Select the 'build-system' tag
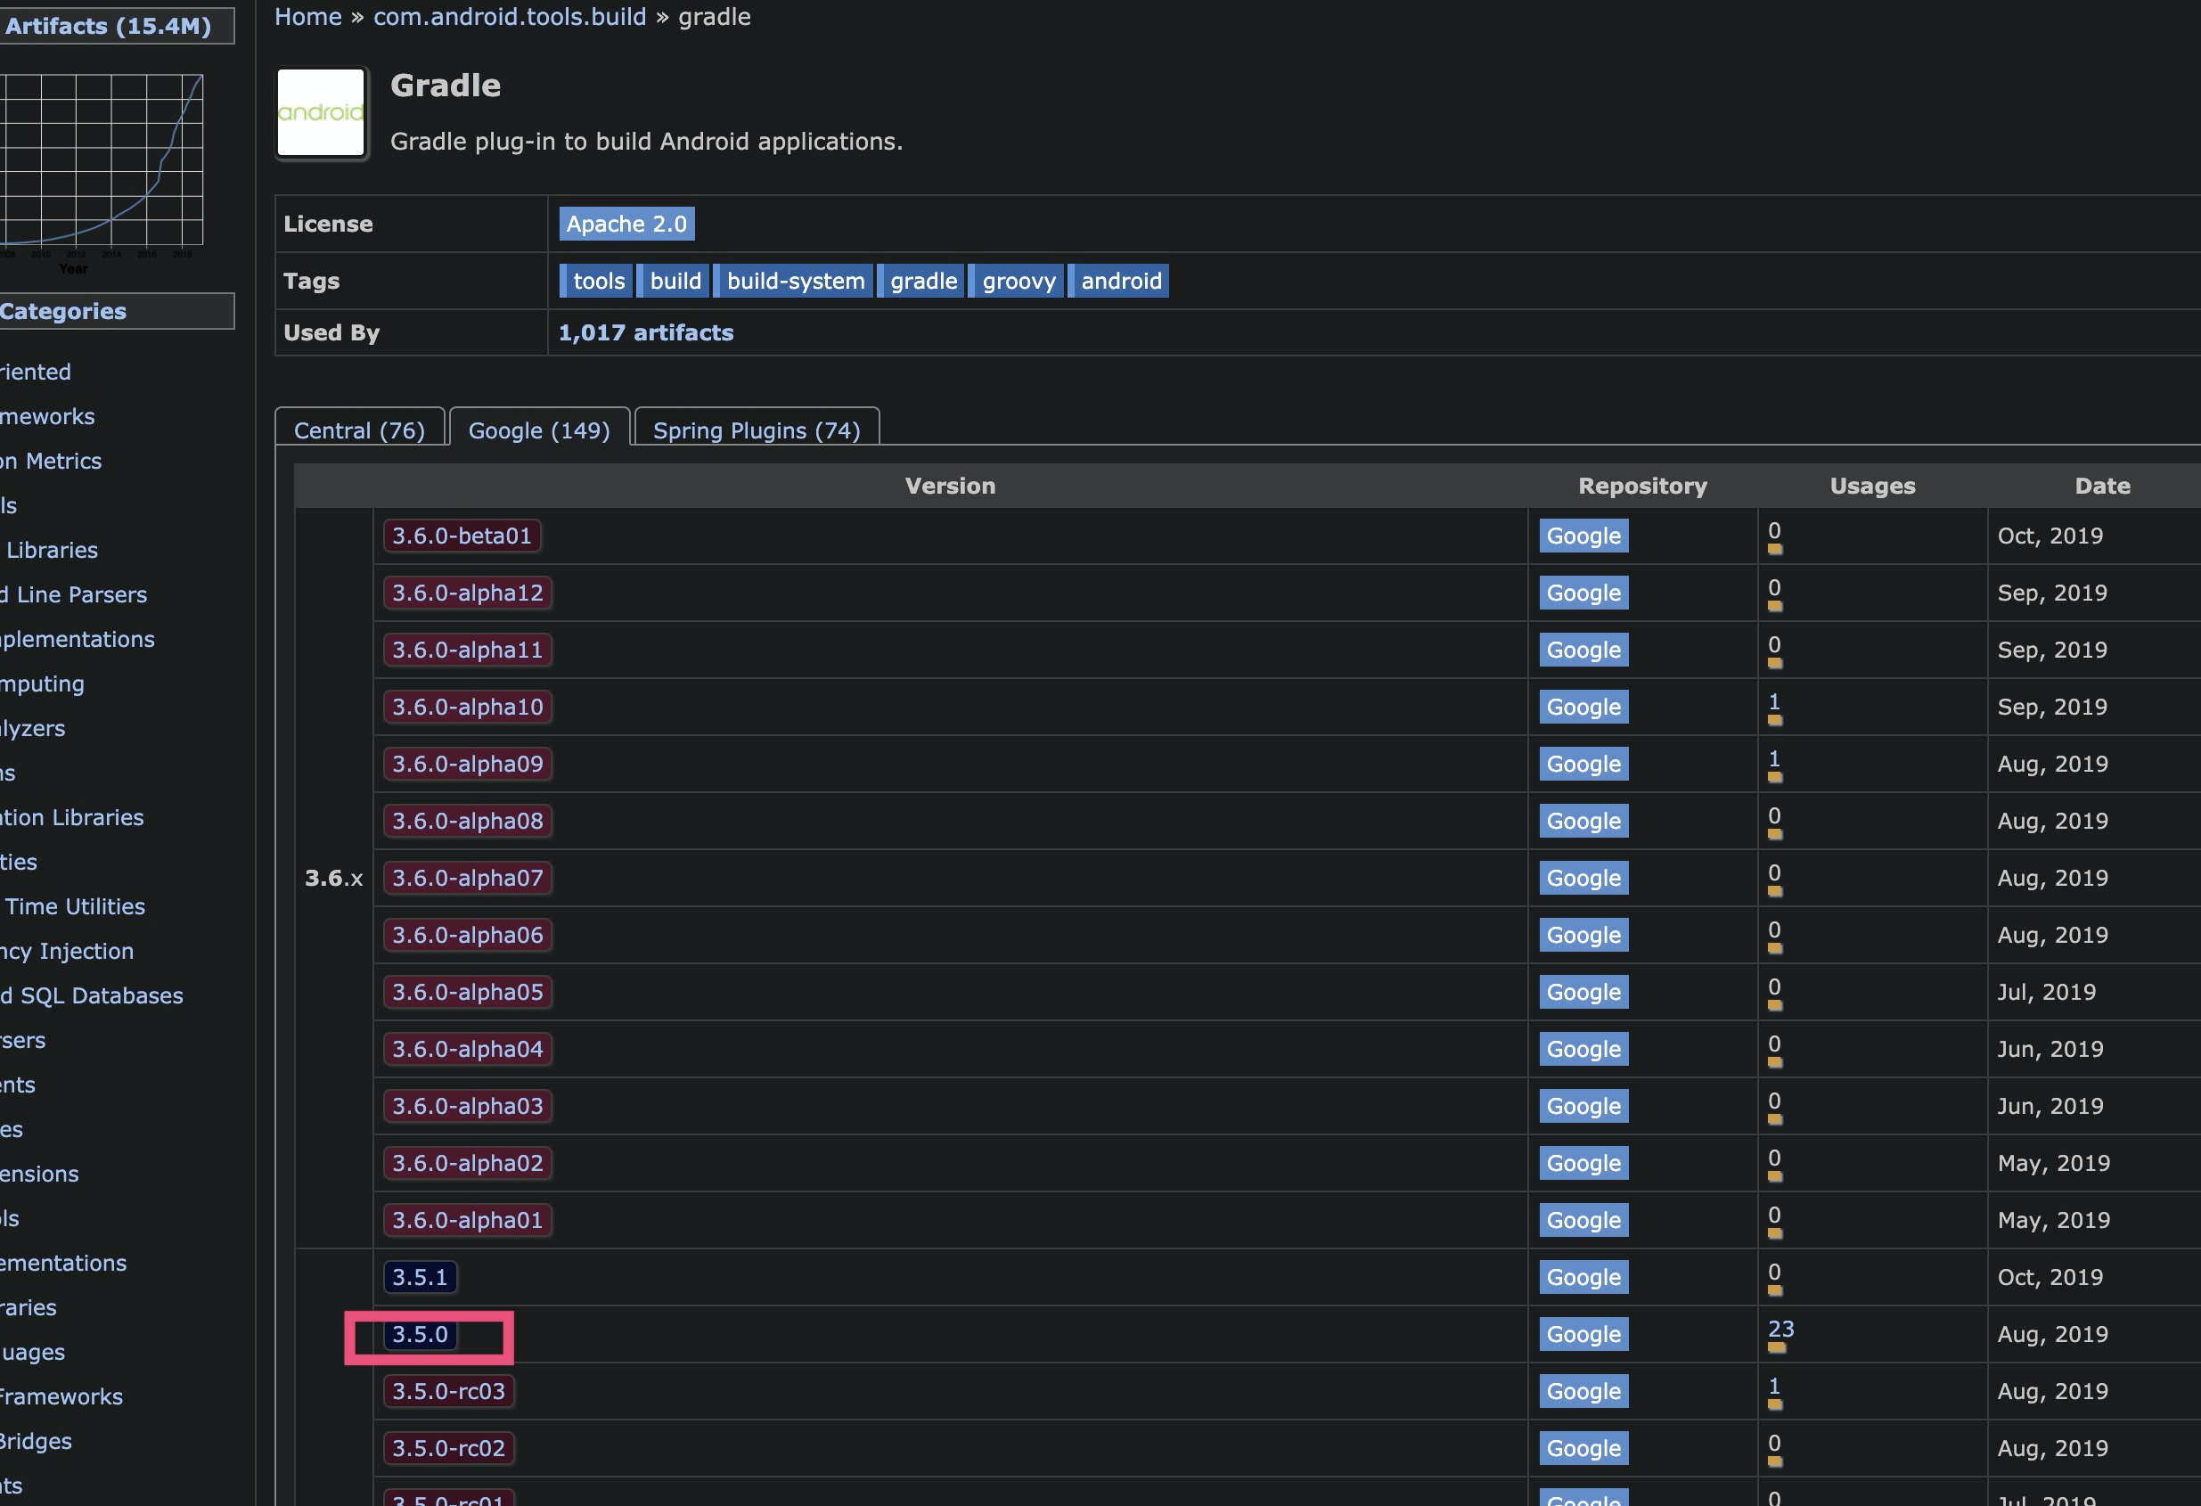 [x=795, y=282]
